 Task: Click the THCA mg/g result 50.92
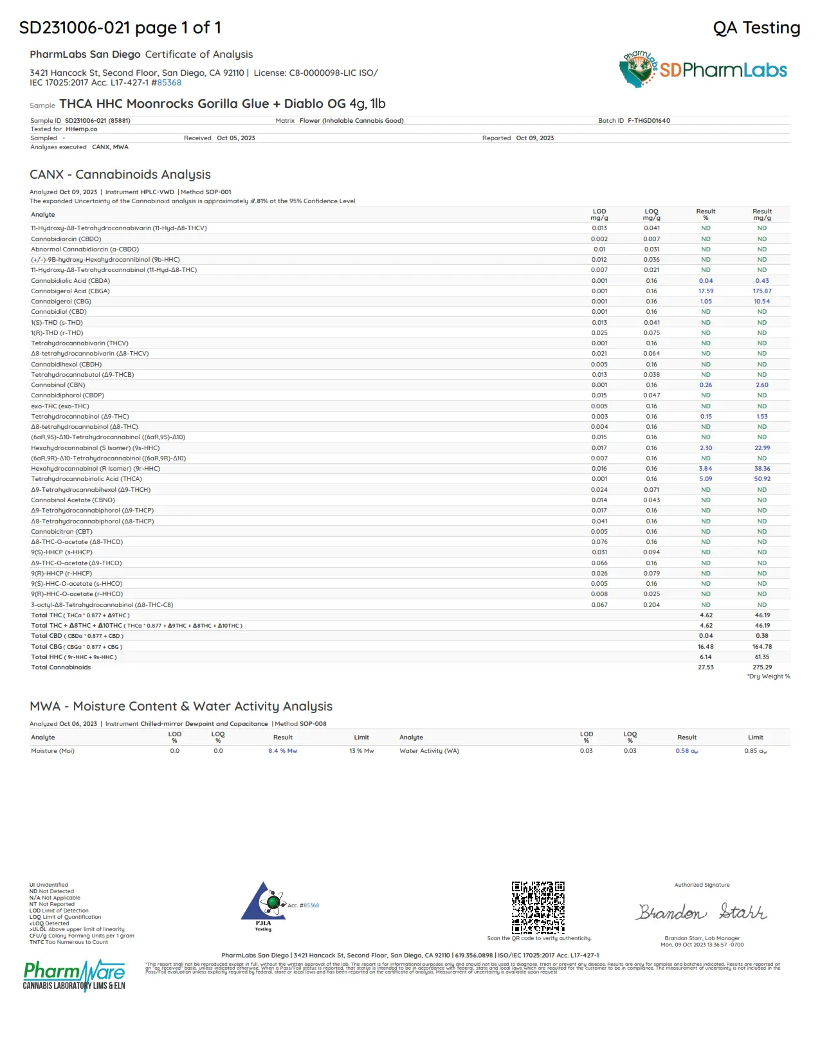pyautogui.click(x=762, y=479)
